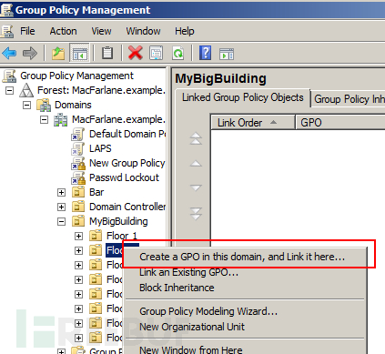The height and width of the screenshot is (354, 385).
Task: Click the green Refresh toolbar icon
Action: 178,53
